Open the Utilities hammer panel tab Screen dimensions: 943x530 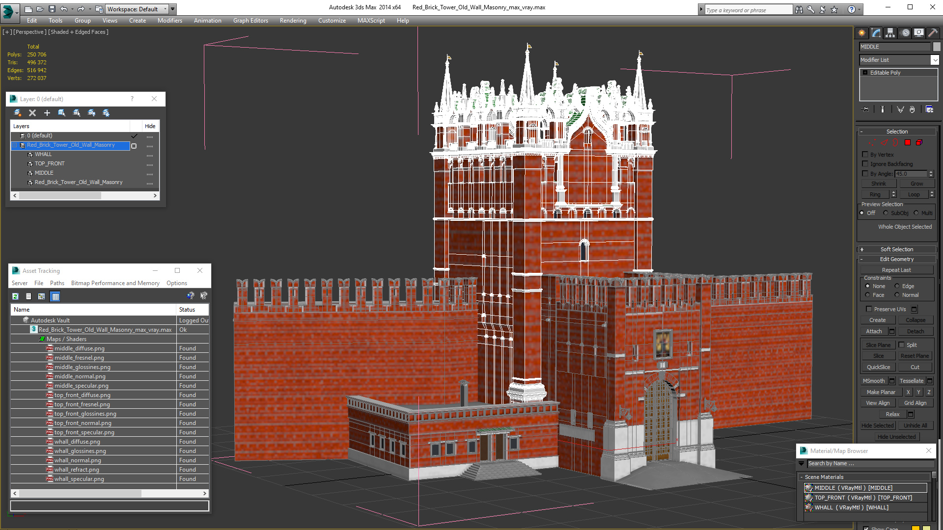(933, 33)
